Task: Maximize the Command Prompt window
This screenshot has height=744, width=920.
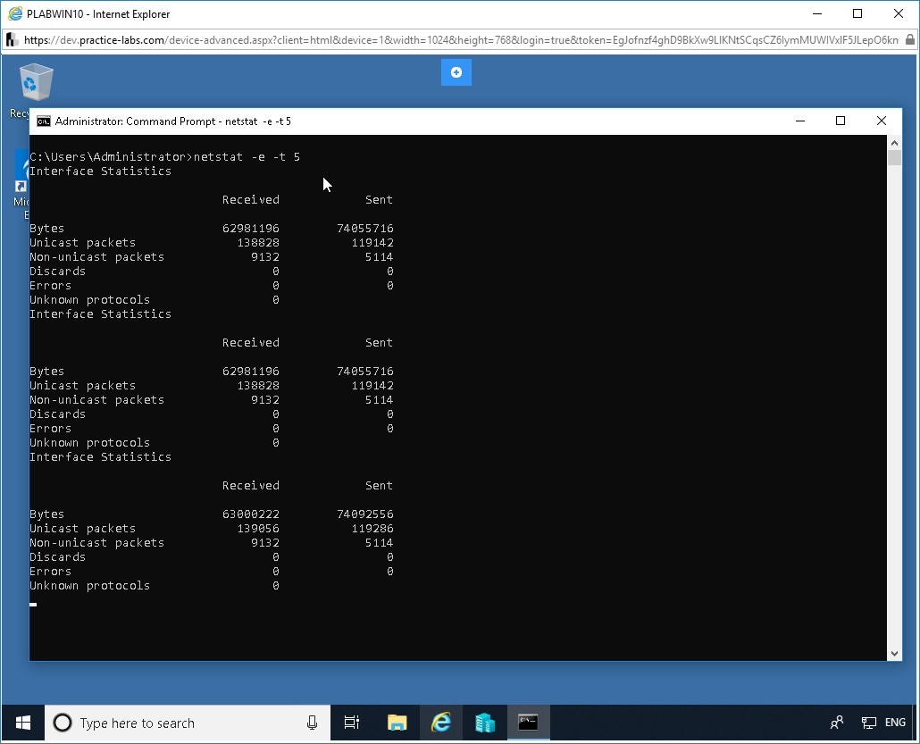Action: (841, 121)
